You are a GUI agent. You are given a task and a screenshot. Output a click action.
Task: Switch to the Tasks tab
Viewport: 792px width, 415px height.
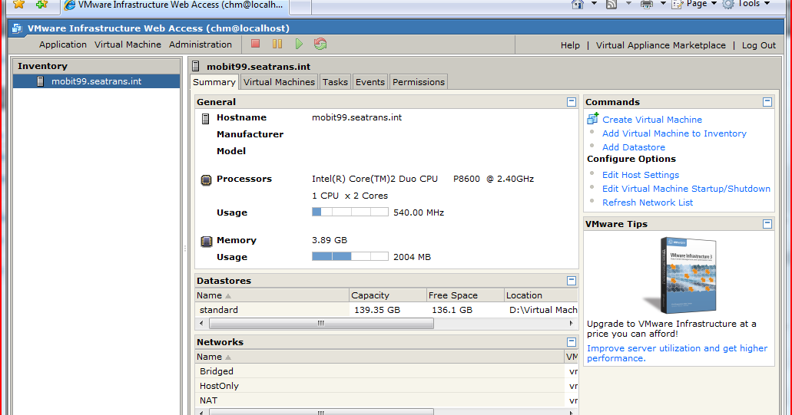tap(336, 81)
